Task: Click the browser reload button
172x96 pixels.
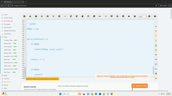Action: [8, 6]
